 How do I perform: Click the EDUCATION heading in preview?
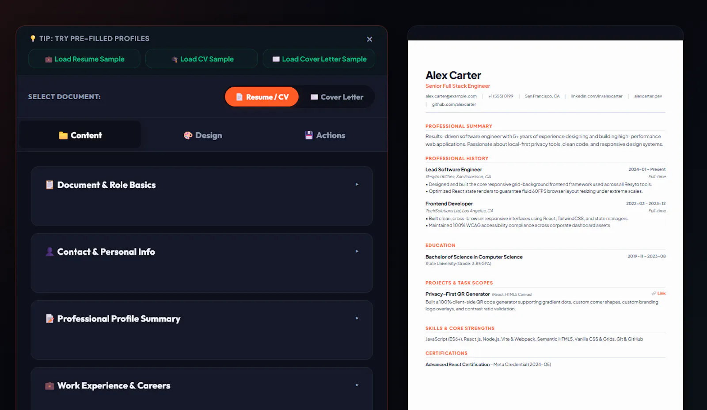pyautogui.click(x=440, y=245)
